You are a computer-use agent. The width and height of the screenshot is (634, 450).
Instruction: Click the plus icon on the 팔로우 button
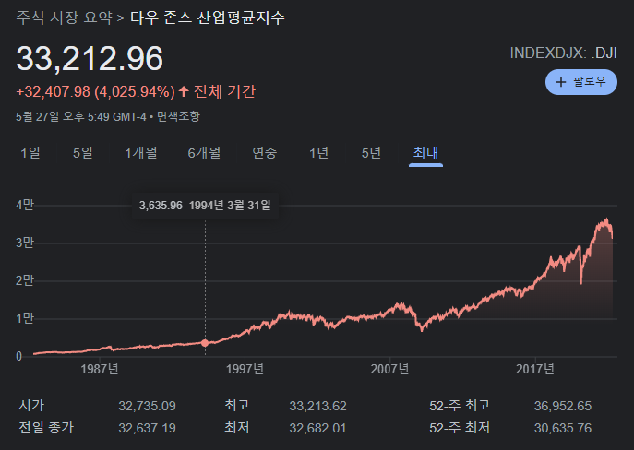tap(561, 82)
